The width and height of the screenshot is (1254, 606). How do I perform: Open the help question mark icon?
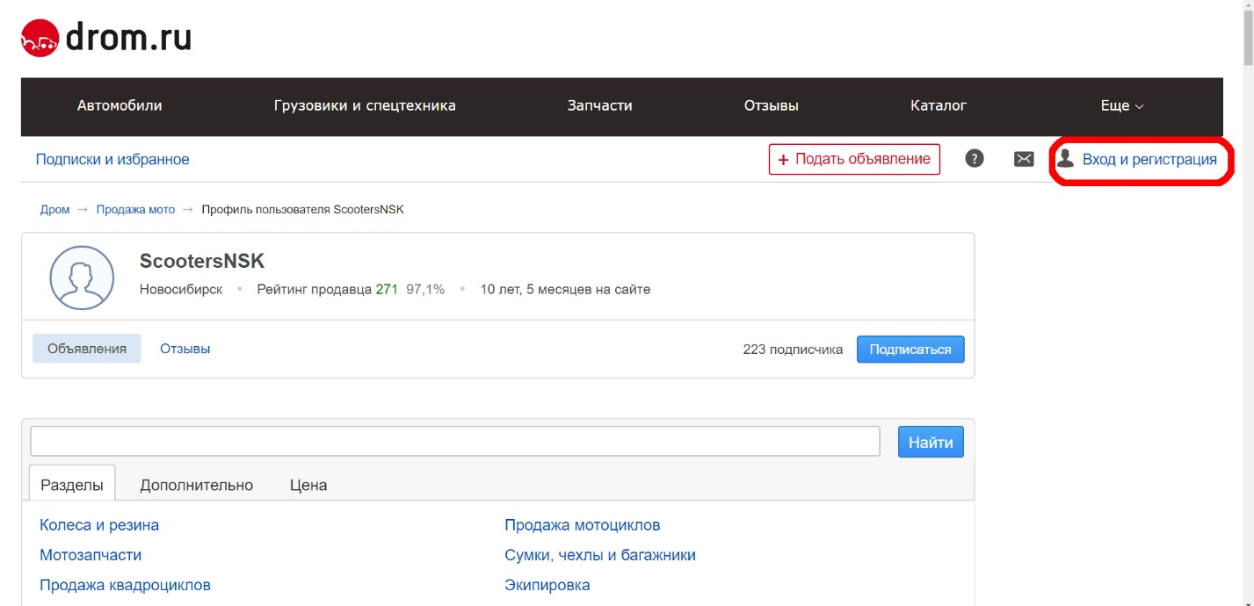974,159
